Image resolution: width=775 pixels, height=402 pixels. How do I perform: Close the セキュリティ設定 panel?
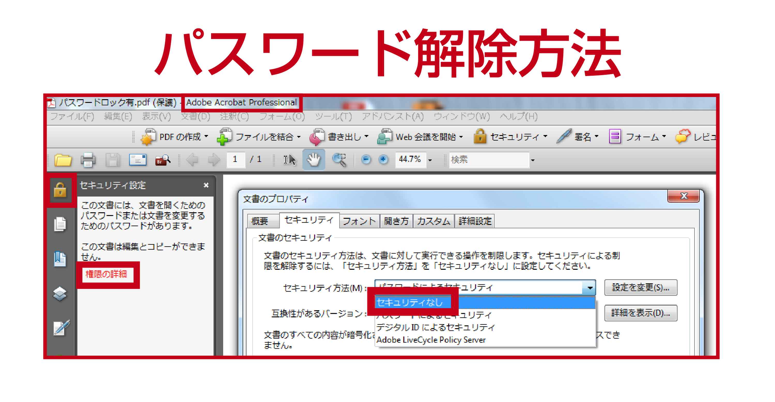coord(206,185)
